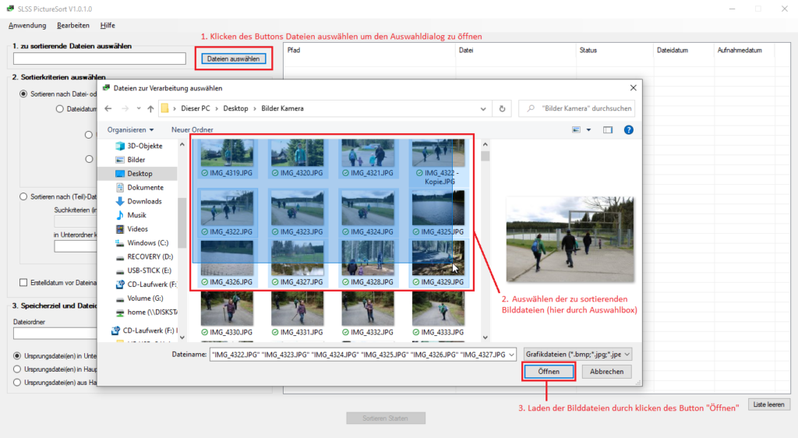Screen dimensions: 798x438
Task: Select 'Ursprungsdatei(en) in Unte...' radio option
Action: [x=17, y=355]
